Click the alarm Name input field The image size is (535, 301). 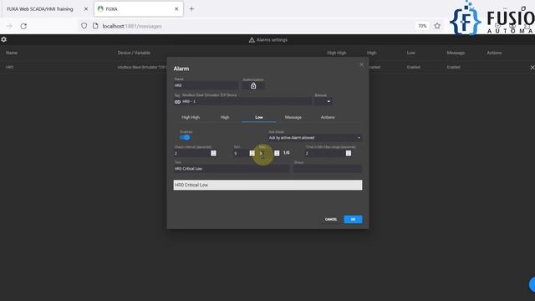click(206, 85)
